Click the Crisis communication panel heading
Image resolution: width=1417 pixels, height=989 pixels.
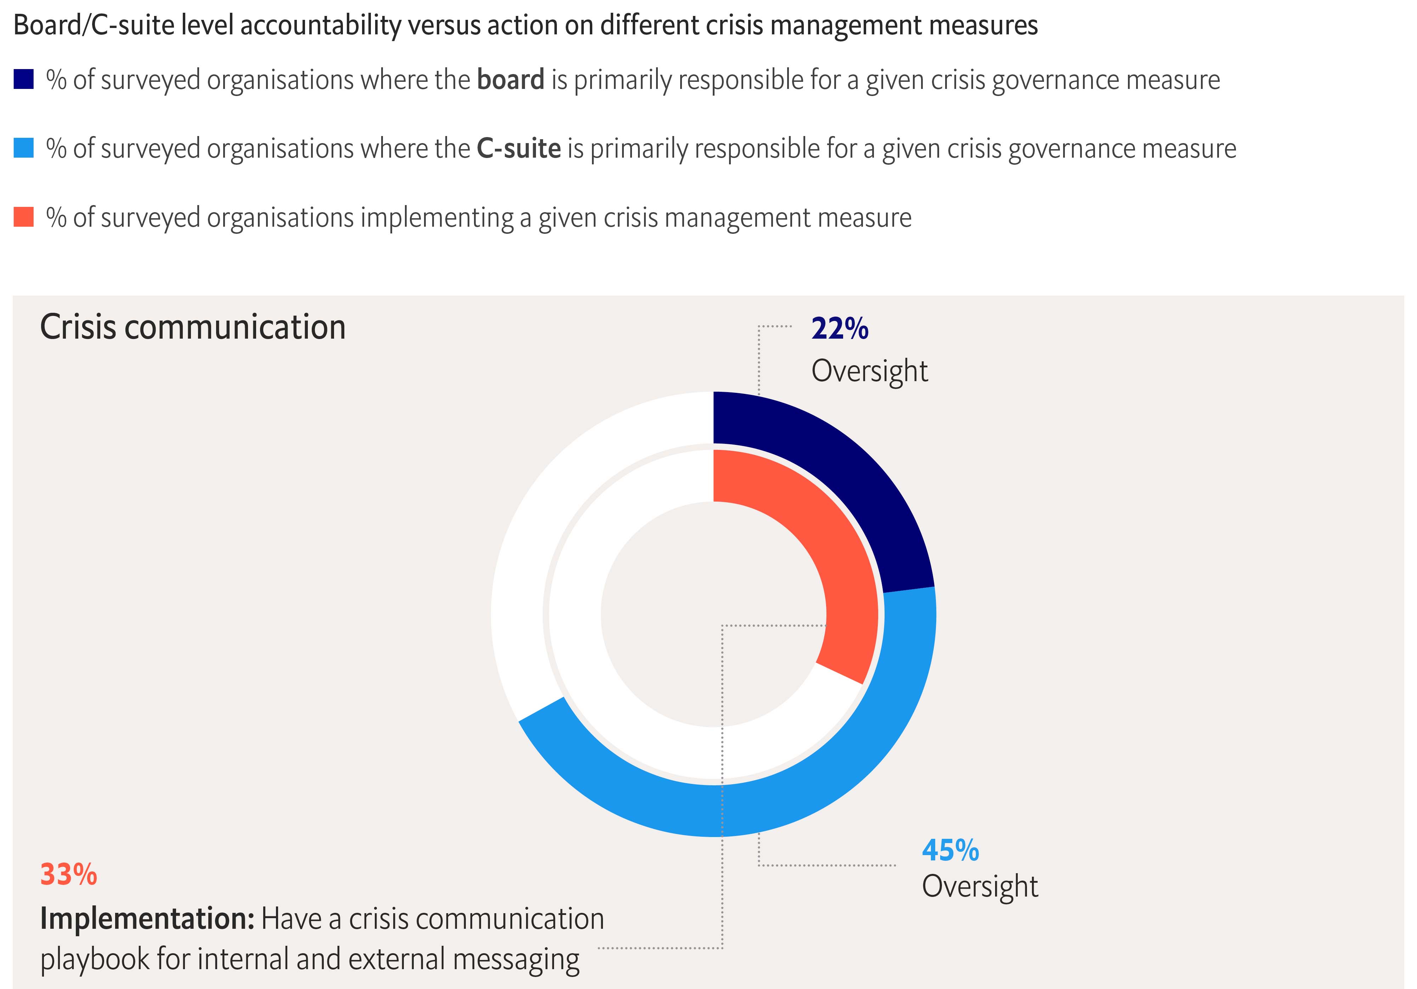click(x=193, y=327)
